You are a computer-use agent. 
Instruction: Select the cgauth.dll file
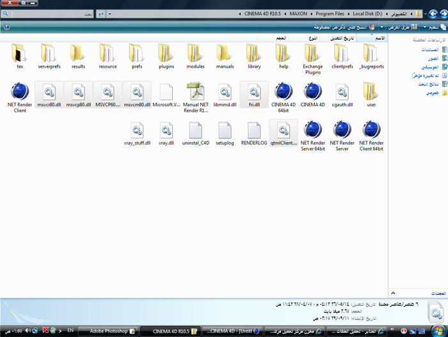coord(342,94)
